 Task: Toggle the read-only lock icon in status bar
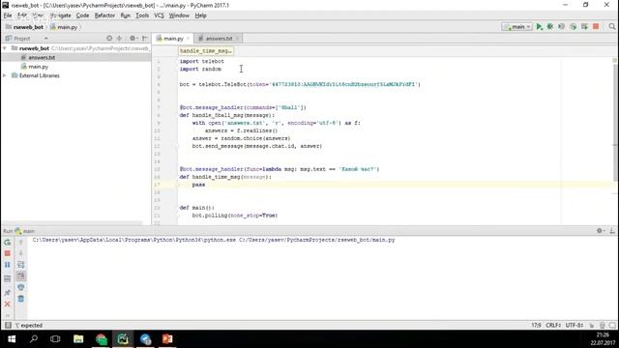pyautogui.click(x=591, y=325)
